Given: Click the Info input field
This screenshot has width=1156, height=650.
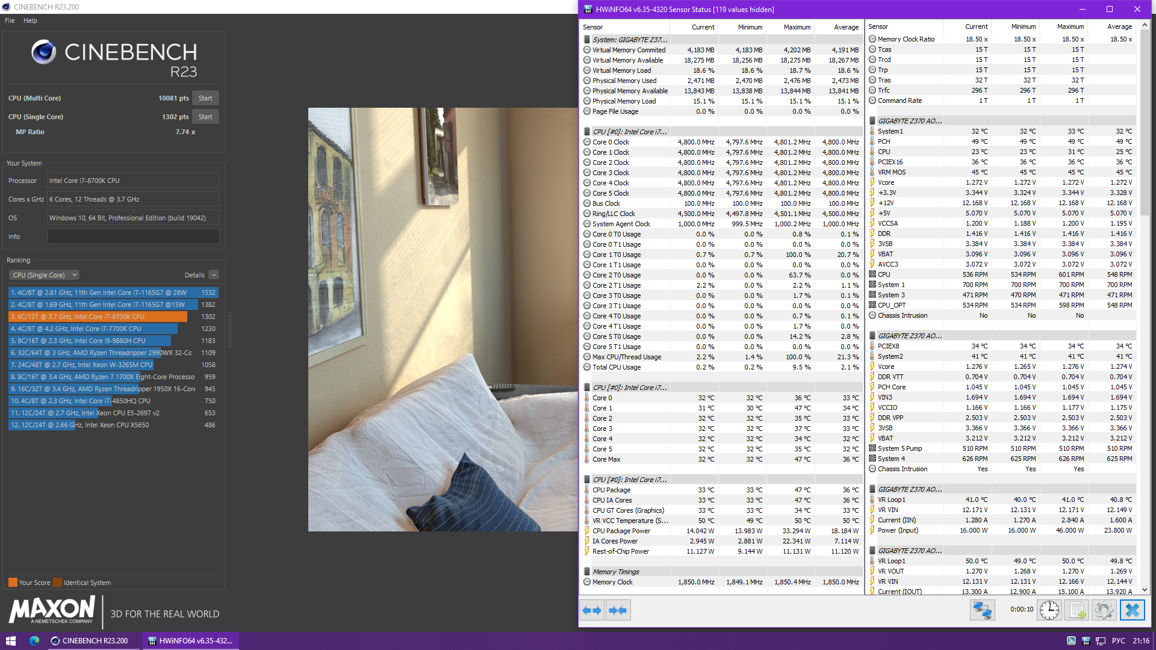Looking at the screenshot, I should pyautogui.click(x=133, y=237).
